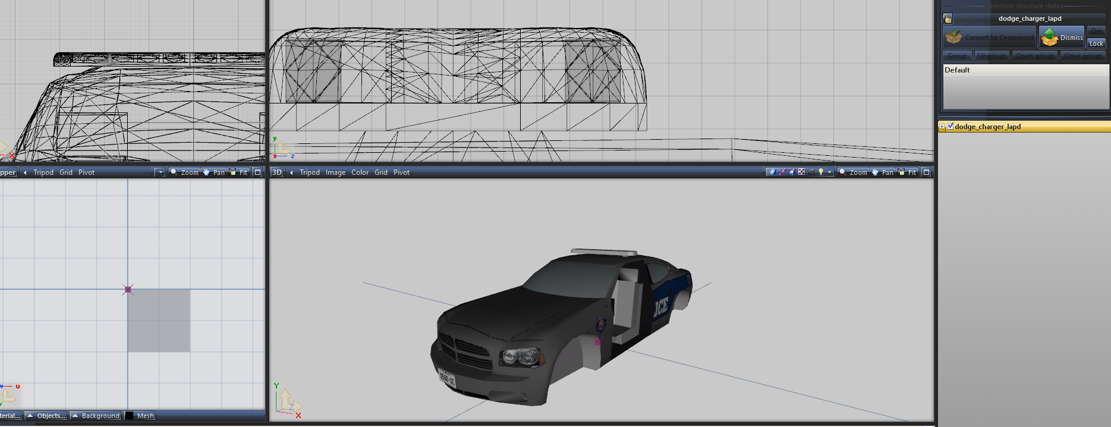The height and width of the screenshot is (427, 1111).
Task: Maximize the 3D viewport
Action: point(926,172)
